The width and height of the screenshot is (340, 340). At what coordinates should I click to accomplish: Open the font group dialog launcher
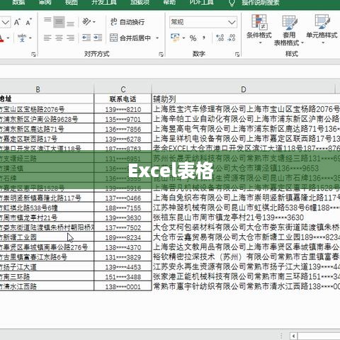(33, 55)
